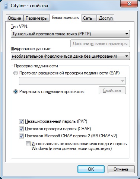Disable the MS-CHAP v2 checkbox
The height and width of the screenshot is (179, 140).
[x=21, y=136]
